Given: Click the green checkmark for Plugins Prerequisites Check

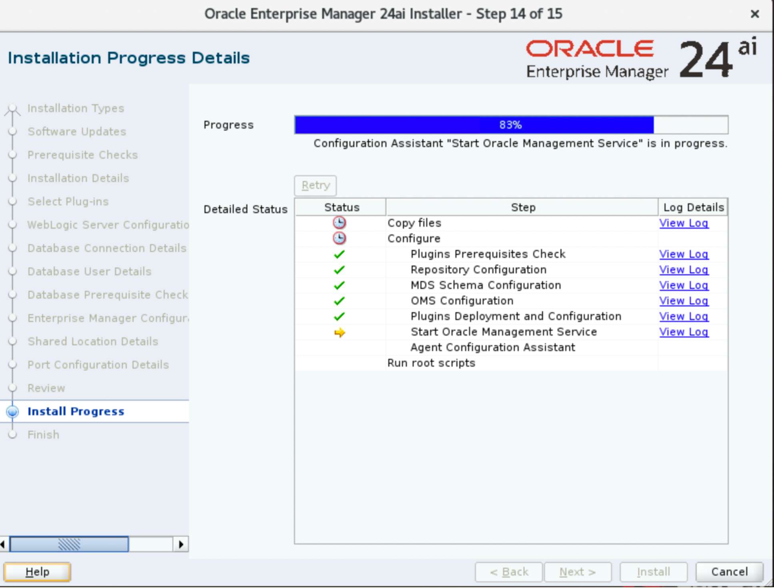Looking at the screenshot, I should coord(339,254).
